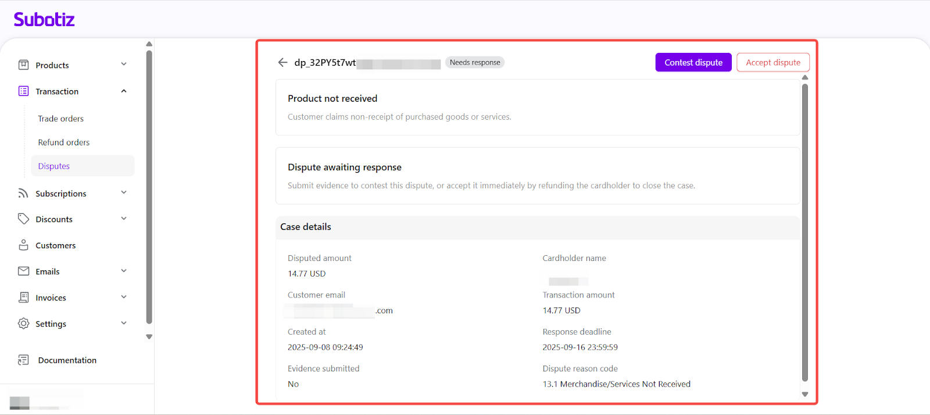This screenshot has height=415, width=930.
Task: Click the Subscriptions feed icon
Action: 23,193
